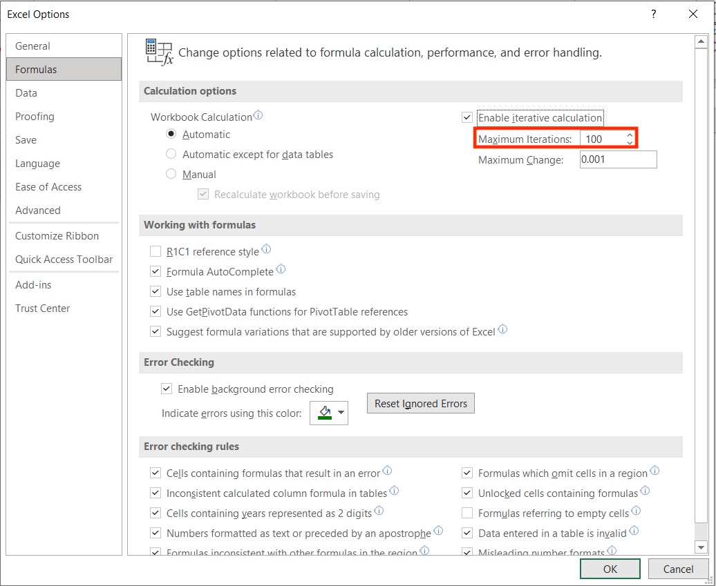Increase Maximum Iterations with the up spinner
This screenshot has height=586, width=716.
point(630,133)
